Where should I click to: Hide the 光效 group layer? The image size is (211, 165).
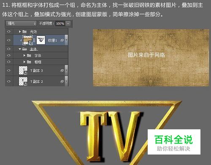(9, 31)
